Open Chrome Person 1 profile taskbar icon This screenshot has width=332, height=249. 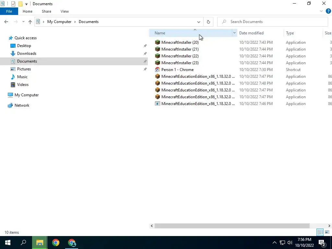point(72,243)
